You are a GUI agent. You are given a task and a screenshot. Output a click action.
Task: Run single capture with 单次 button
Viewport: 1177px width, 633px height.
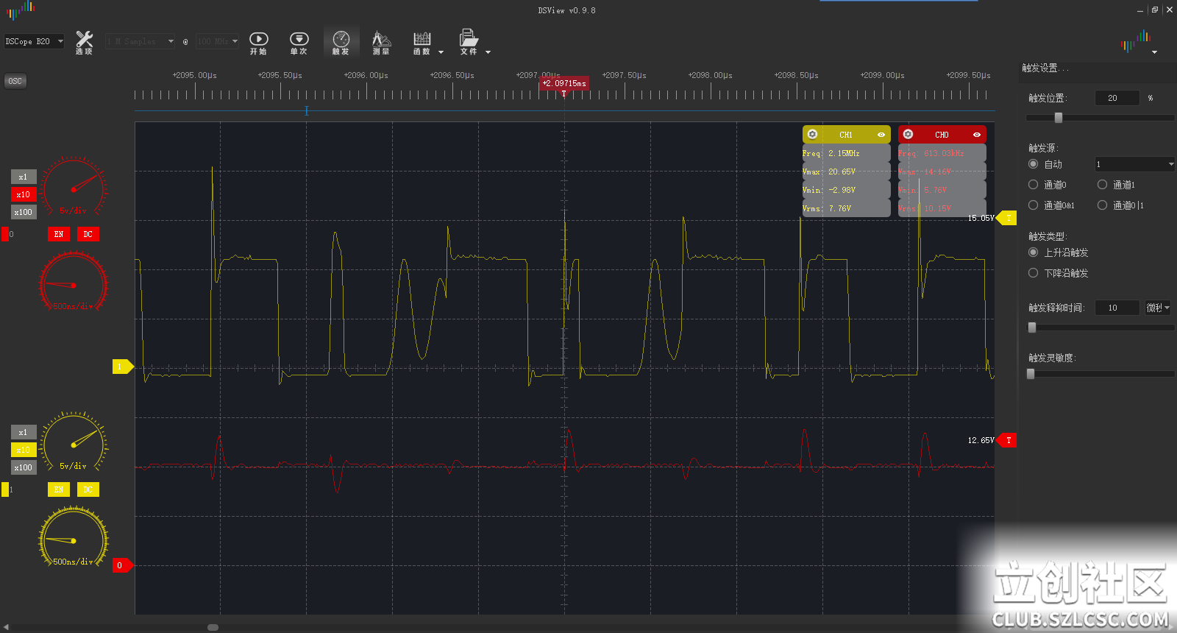pyautogui.click(x=299, y=43)
